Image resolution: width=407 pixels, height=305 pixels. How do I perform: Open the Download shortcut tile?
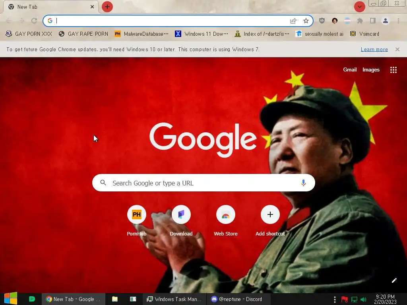tap(181, 221)
